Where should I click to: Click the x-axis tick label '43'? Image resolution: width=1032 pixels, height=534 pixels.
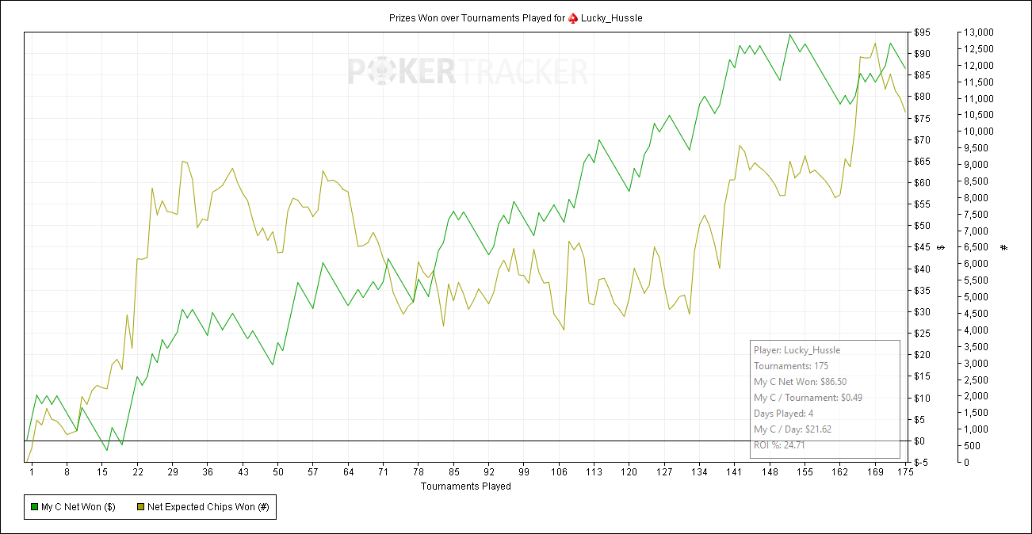click(x=243, y=472)
